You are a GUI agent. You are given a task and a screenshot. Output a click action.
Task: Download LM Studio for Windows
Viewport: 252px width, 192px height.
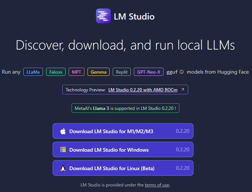point(123,149)
